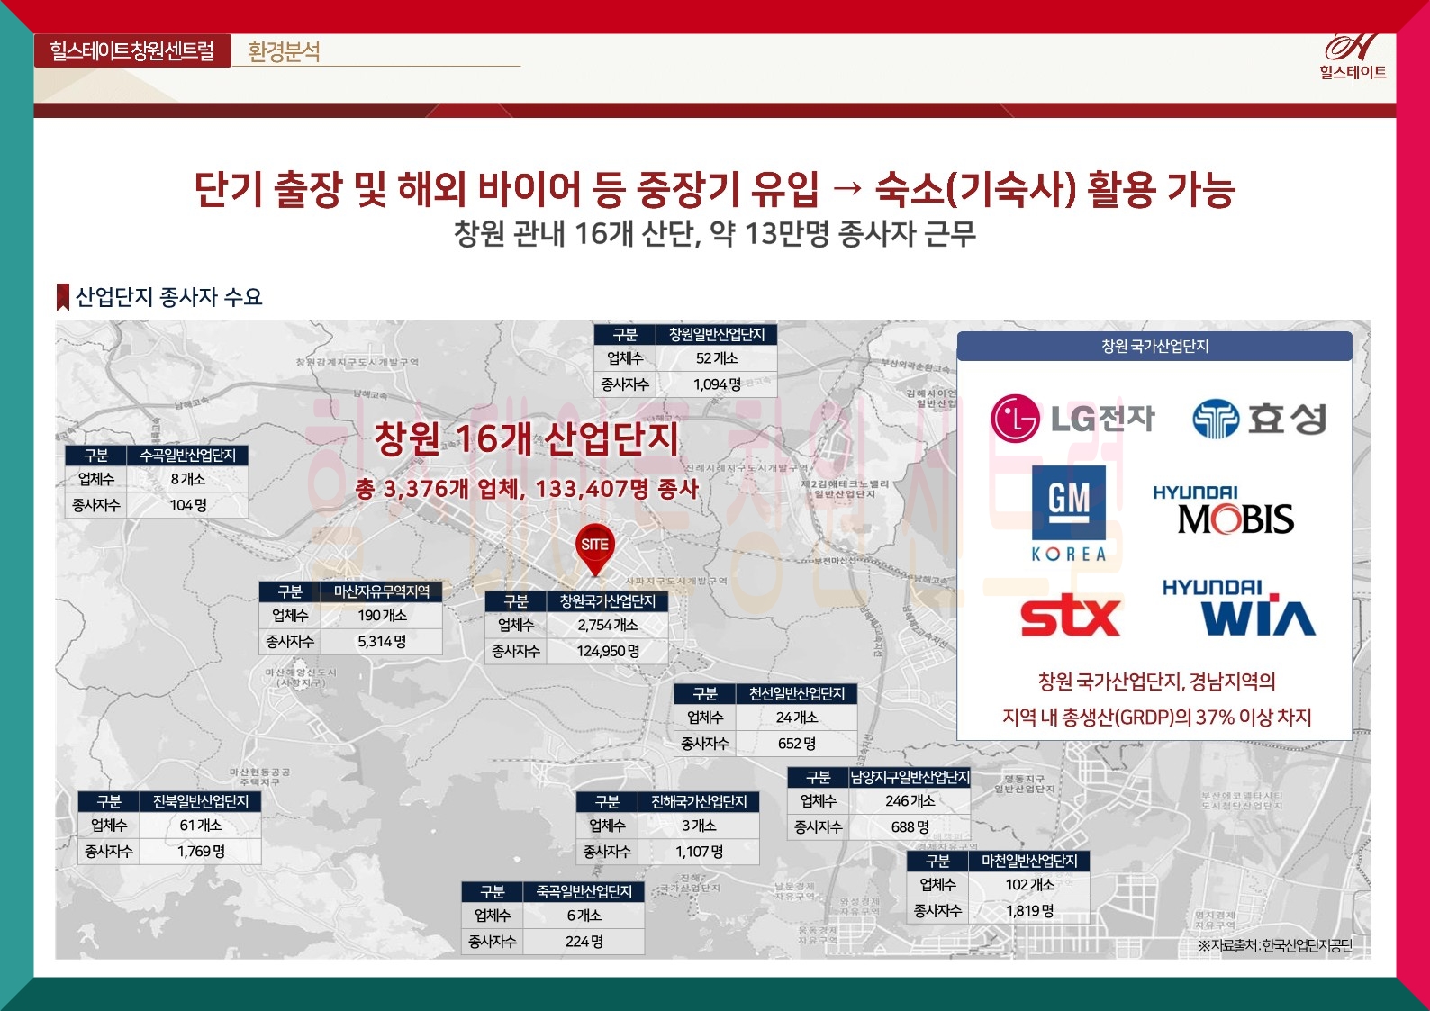Click the 마산자유무역지역 table header
Image resolution: width=1430 pixels, height=1011 pixels.
[x=382, y=591]
